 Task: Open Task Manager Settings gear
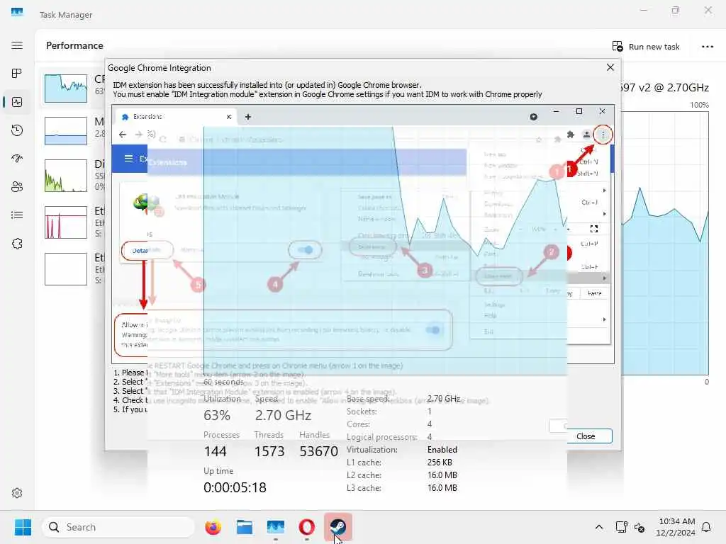click(x=17, y=493)
